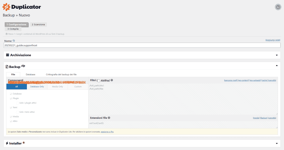Click the Aggiungi note link
Image resolution: width=284 pixels, height=150 pixels.
pos(273,40)
